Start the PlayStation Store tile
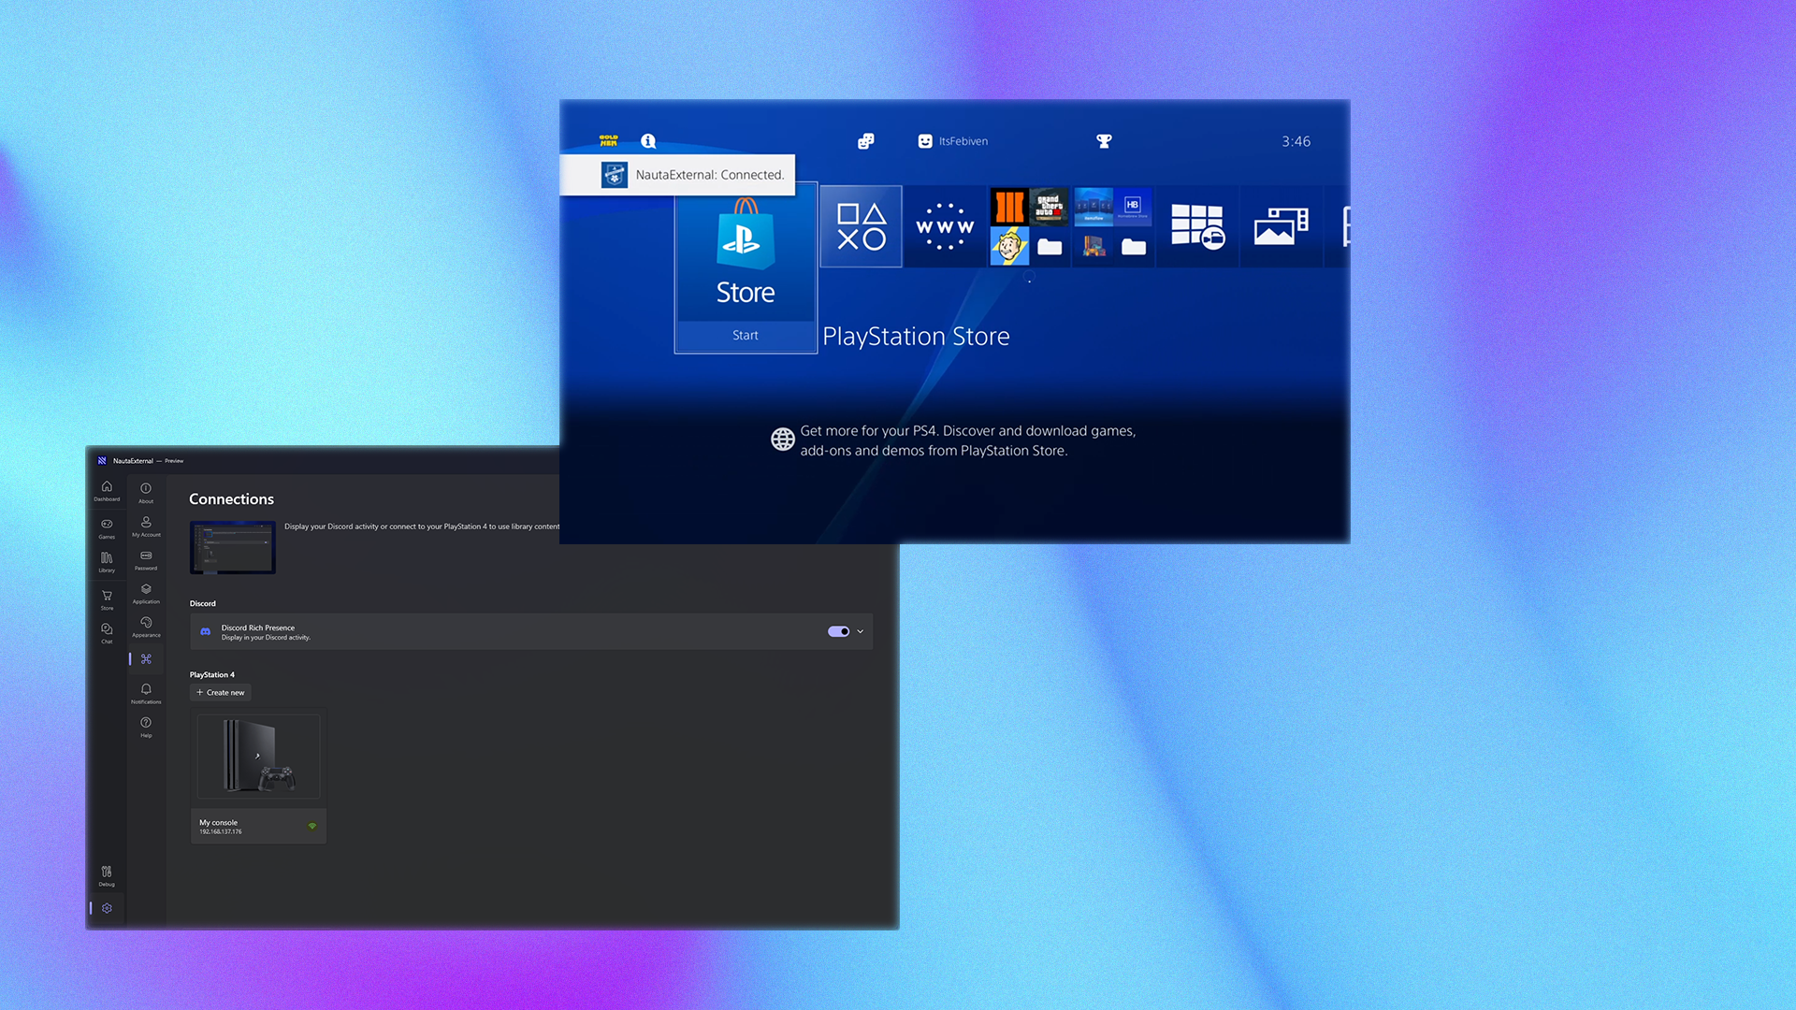 point(746,267)
